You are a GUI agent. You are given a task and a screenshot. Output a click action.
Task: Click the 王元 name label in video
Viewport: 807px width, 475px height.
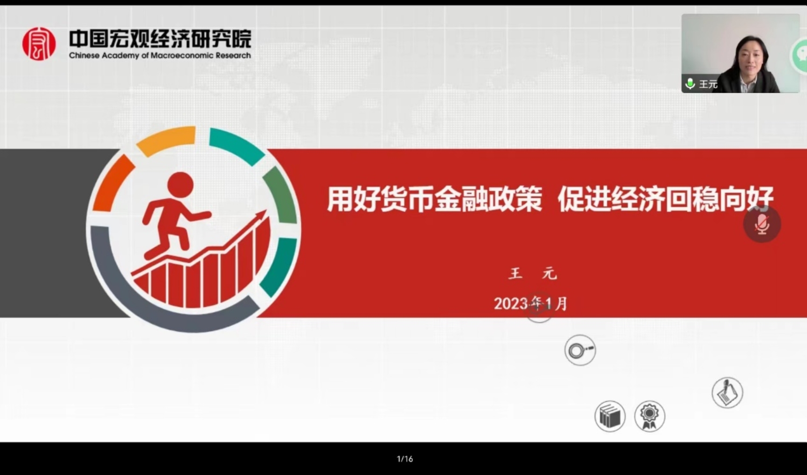[x=708, y=84]
